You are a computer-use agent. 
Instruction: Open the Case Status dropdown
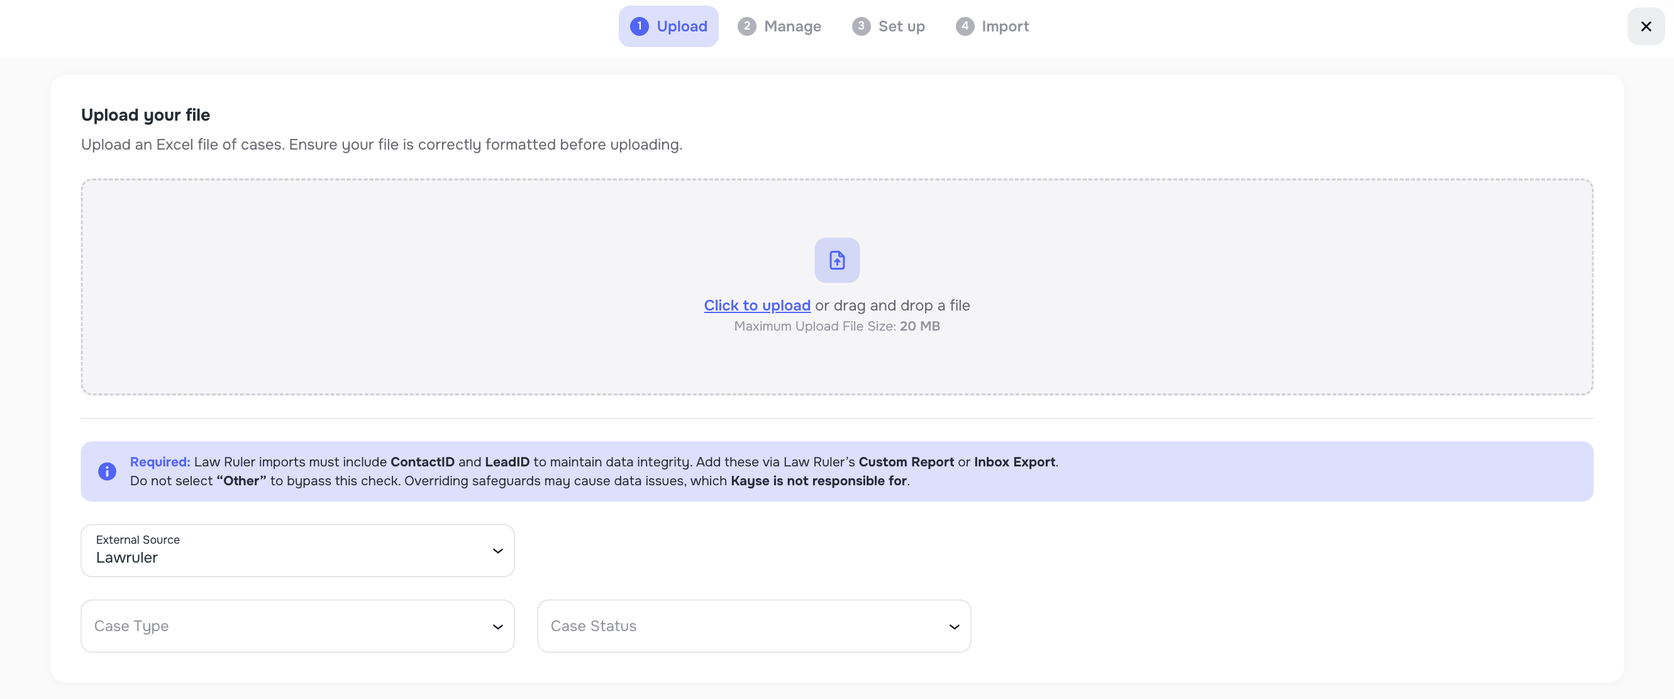pyautogui.click(x=753, y=625)
